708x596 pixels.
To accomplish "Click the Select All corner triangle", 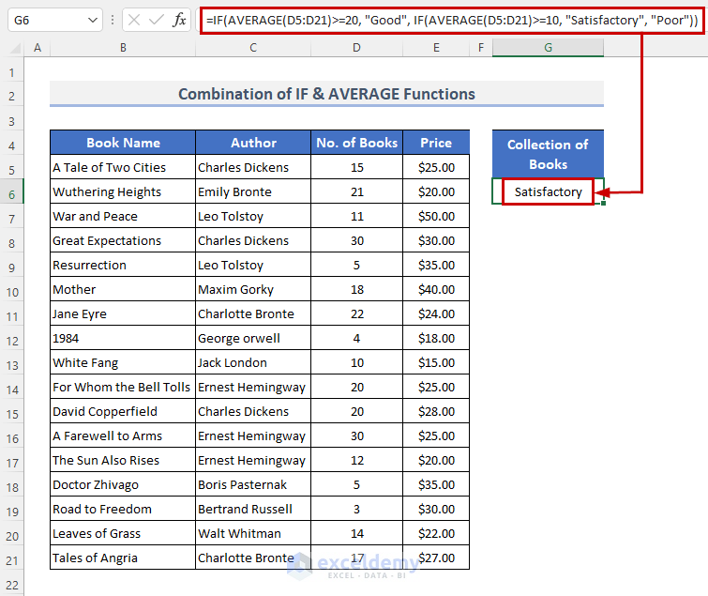I will [13, 48].
